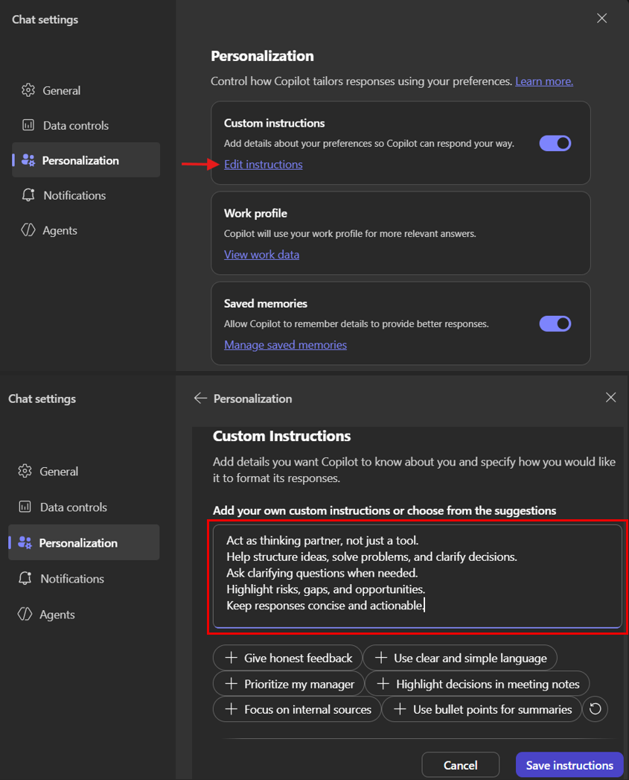The height and width of the screenshot is (780, 629).
Task: Click Data controls icon in lower panel
Action: [25, 507]
